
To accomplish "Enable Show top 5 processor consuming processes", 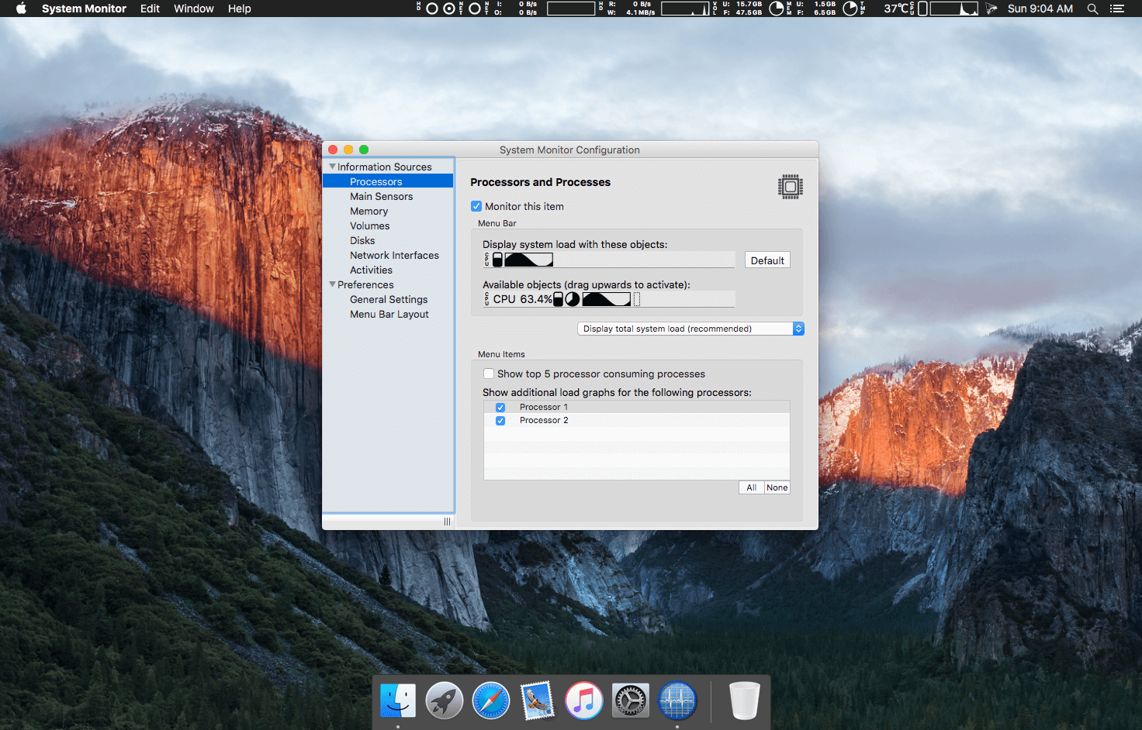I will [x=489, y=374].
